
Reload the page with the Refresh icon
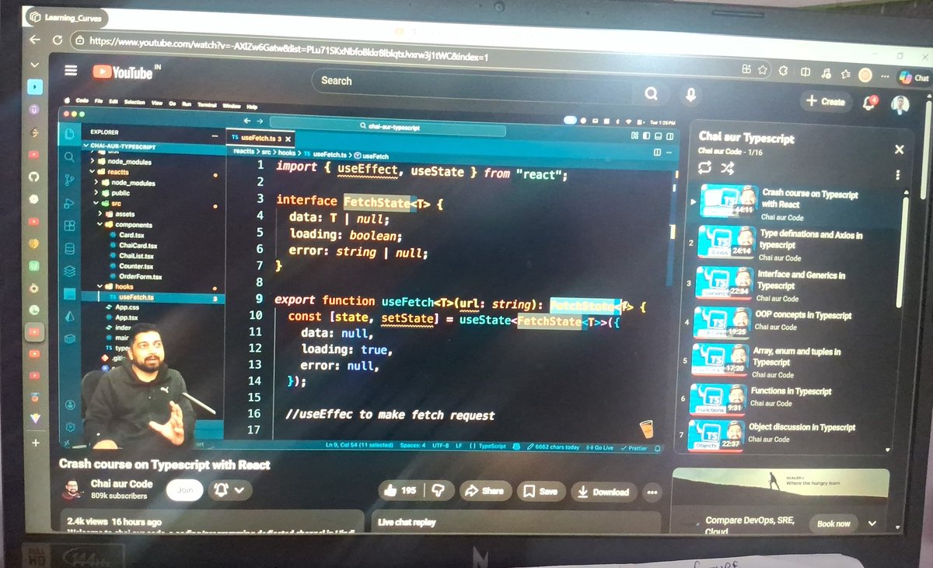(57, 39)
